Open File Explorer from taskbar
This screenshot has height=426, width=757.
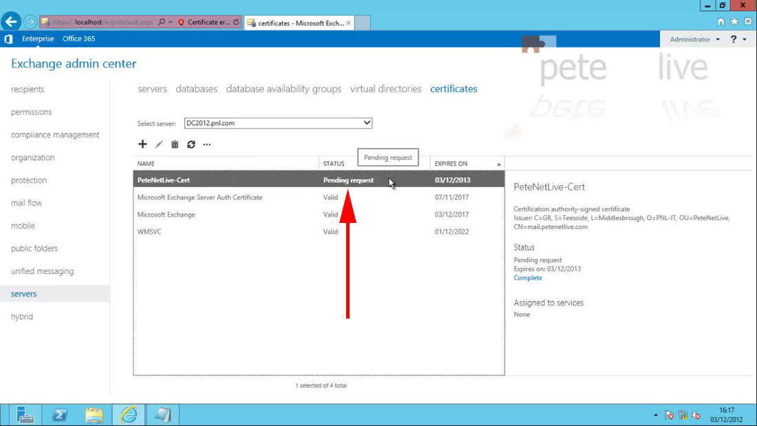point(94,415)
